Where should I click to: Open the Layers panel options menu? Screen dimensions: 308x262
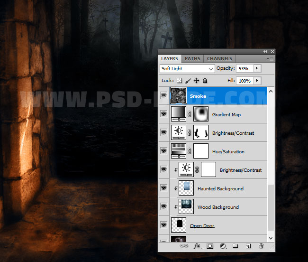click(270, 58)
